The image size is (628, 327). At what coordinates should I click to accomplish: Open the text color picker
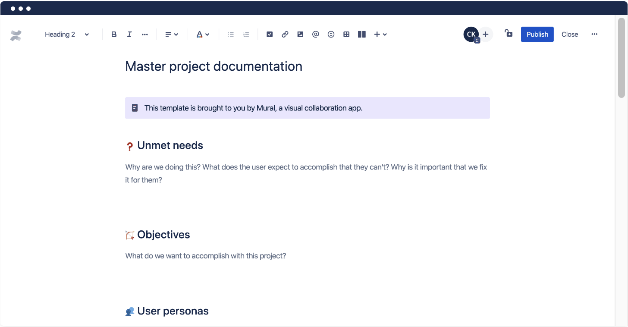click(x=202, y=34)
